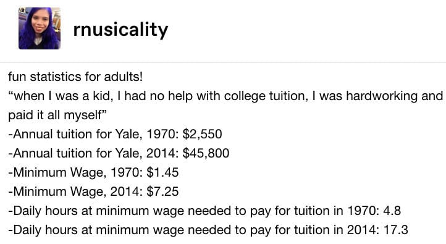Image resolution: width=446 pixels, height=244 pixels.
Task: Click the Annual tuition for Yale 2014 line
Action: pyautogui.click(x=119, y=153)
